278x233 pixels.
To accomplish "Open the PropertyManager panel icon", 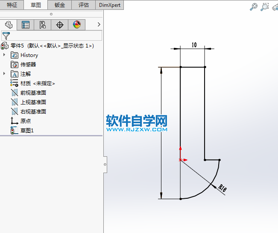I will pyautogui.click(x=26, y=25).
